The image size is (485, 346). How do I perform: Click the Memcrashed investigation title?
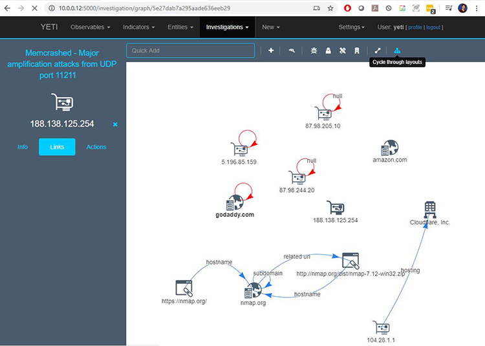pos(62,64)
